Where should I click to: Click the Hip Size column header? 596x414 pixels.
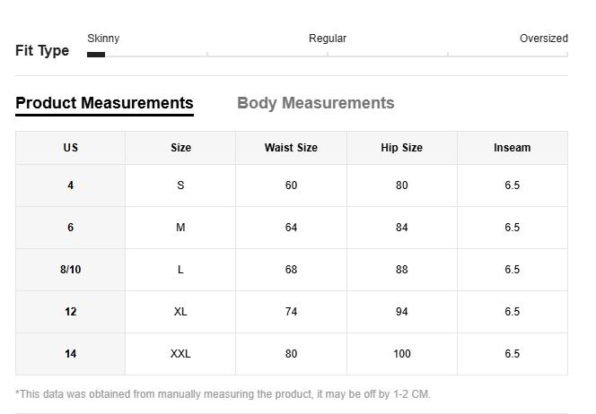tap(401, 148)
